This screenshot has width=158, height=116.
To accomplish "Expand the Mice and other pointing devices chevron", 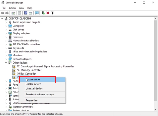I will point(6,52).
